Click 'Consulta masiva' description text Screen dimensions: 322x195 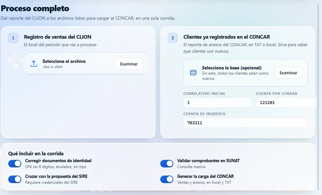[191, 167]
